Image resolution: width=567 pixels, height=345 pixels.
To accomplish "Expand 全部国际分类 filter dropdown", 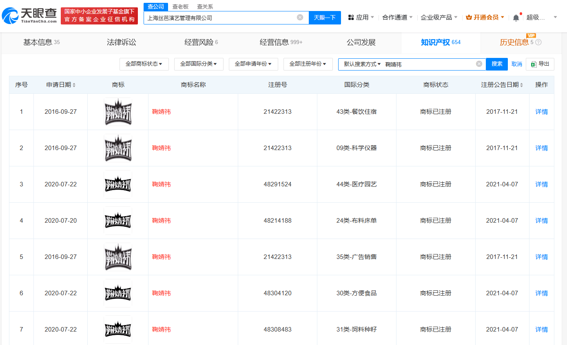I will point(199,64).
